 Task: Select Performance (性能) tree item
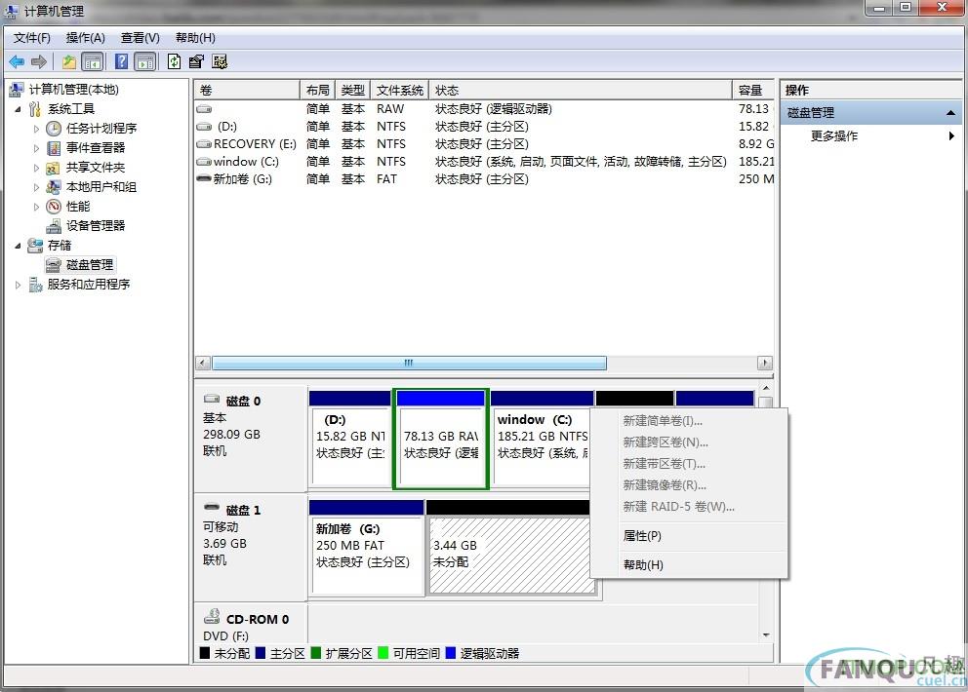[x=78, y=207]
